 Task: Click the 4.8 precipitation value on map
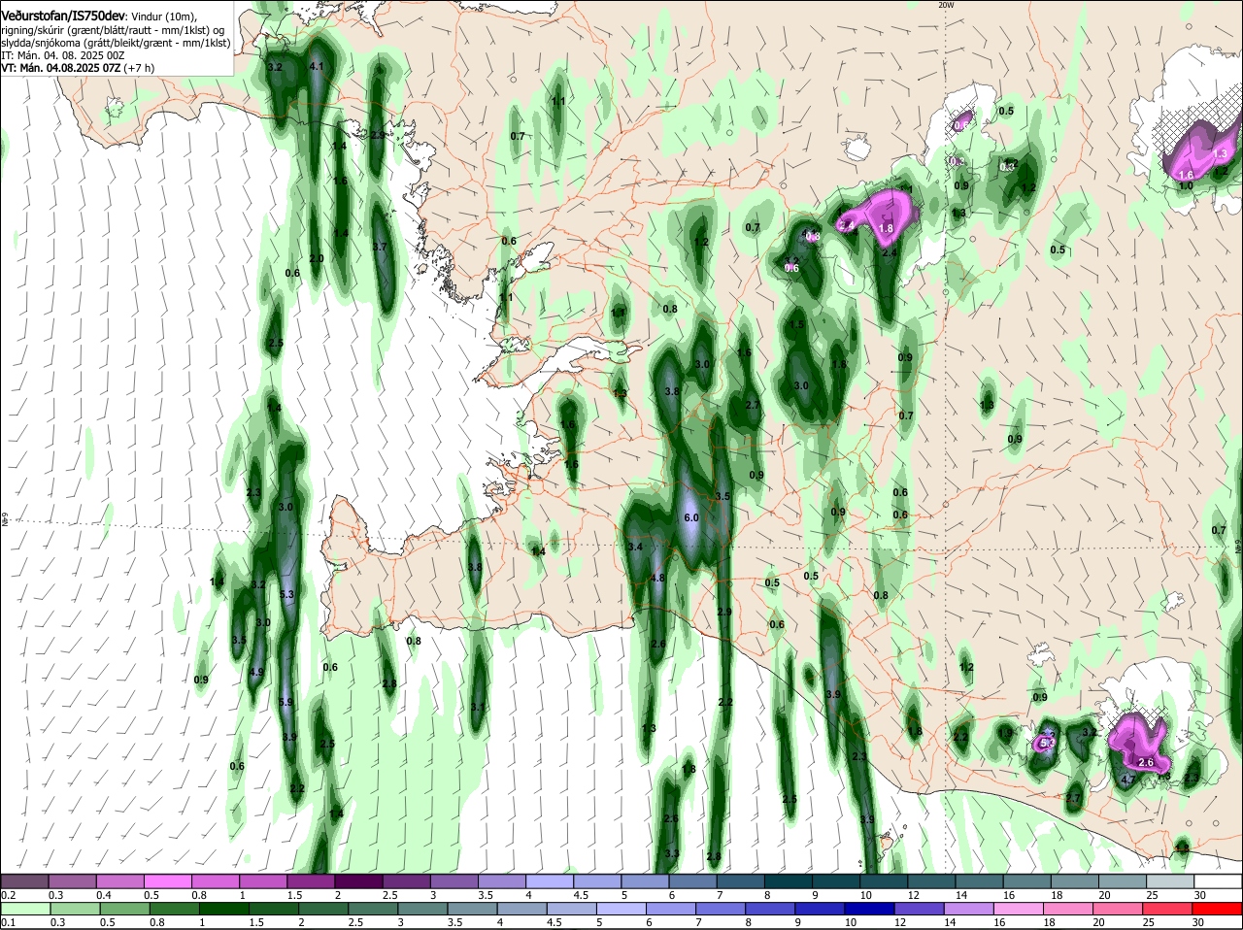click(656, 579)
